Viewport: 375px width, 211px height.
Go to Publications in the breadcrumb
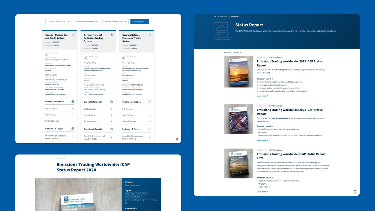point(224,16)
